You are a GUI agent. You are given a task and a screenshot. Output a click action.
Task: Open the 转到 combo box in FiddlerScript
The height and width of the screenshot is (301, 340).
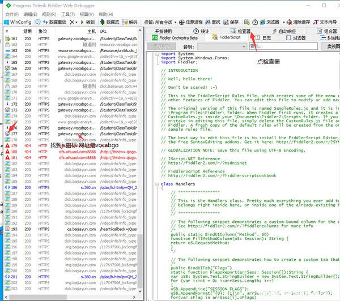tap(222, 46)
